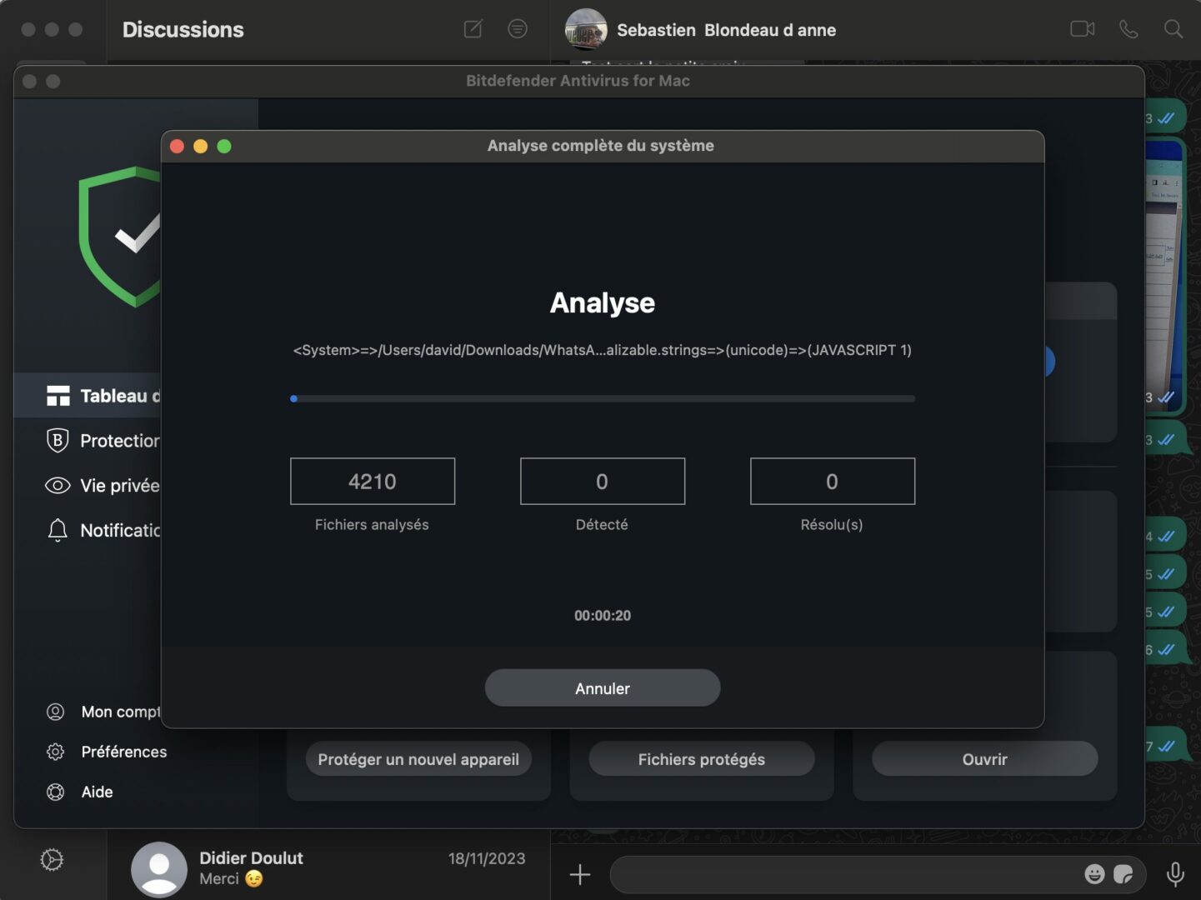Open Sebastien Blondeau d anne contact name
Viewport: 1201px width, 900px height.
pos(726,30)
